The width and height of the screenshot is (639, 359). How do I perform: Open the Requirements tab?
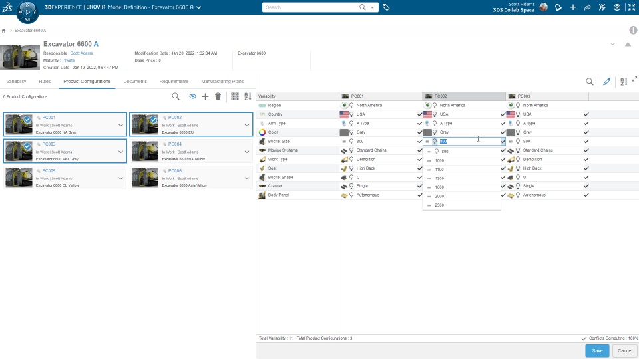click(174, 81)
